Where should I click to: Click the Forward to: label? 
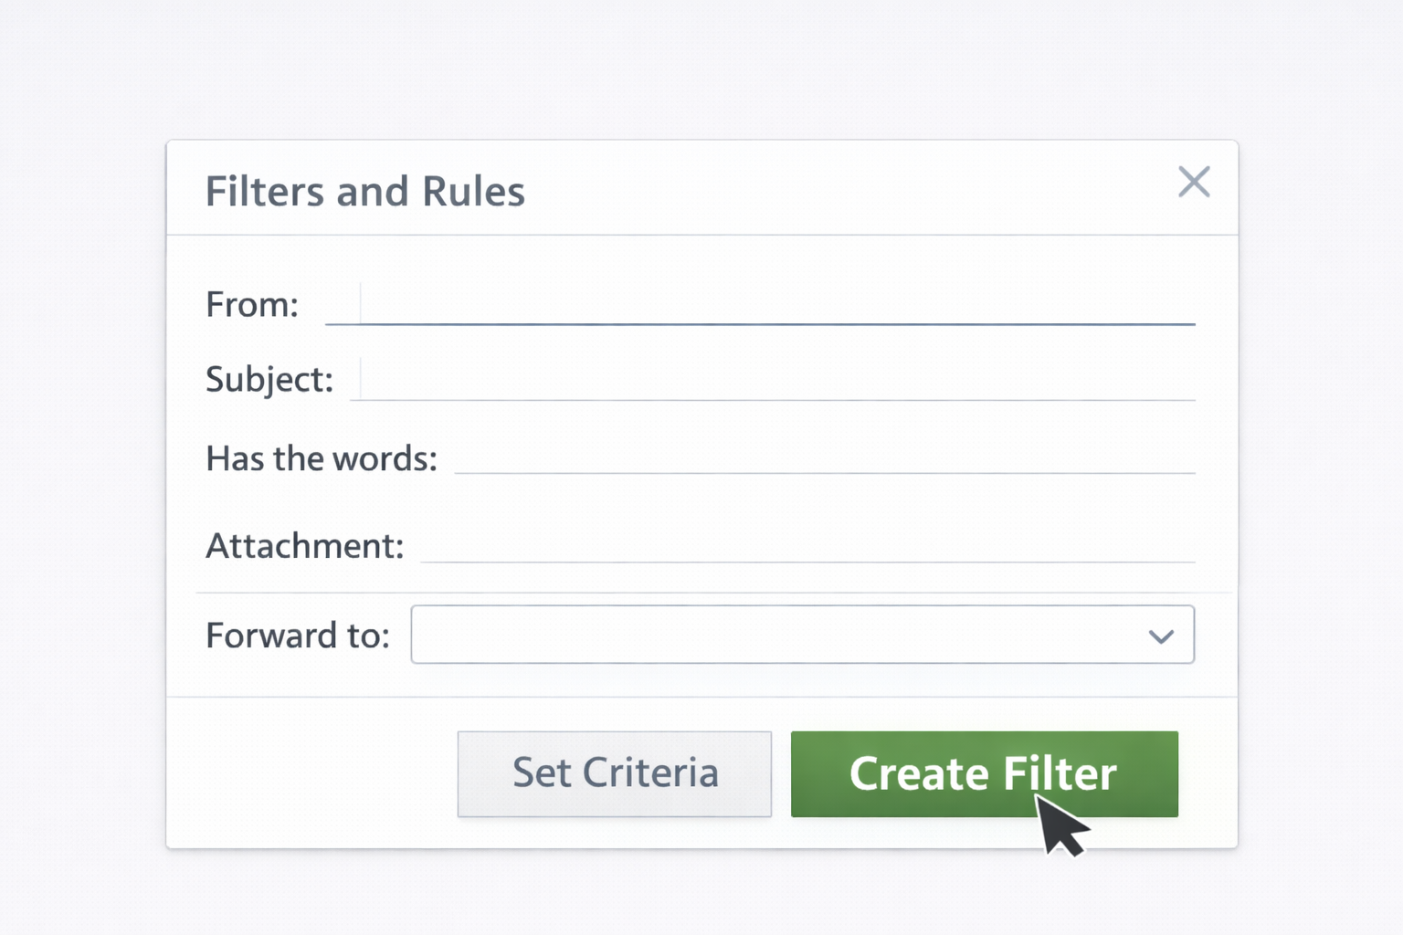(x=298, y=636)
